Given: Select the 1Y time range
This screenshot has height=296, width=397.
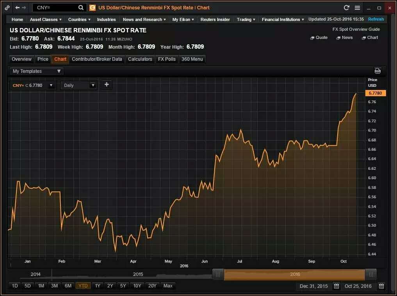Looking at the screenshot, I should tap(98, 286).
